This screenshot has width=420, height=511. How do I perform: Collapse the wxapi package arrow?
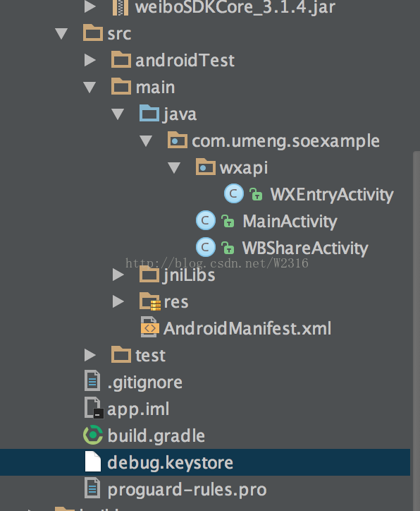174,168
